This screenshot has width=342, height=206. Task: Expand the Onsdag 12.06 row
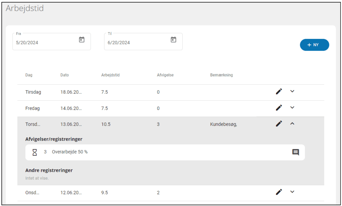tap(293, 192)
